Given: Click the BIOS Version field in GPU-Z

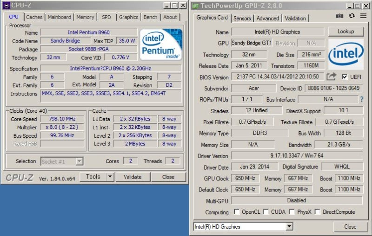Looking at the screenshot, I should tap(278, 77).
